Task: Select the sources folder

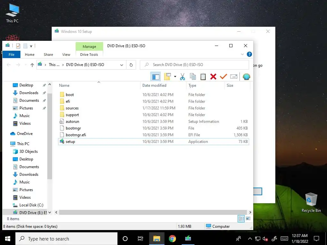Action: tap(72, 108)
